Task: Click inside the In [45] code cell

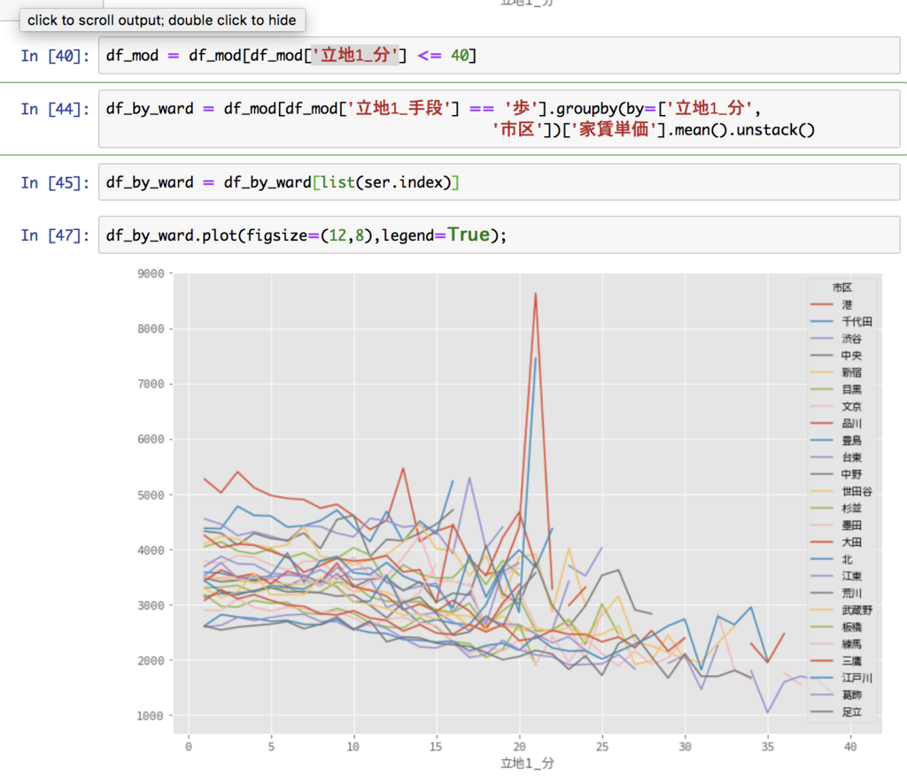Action: pos(499,182)
